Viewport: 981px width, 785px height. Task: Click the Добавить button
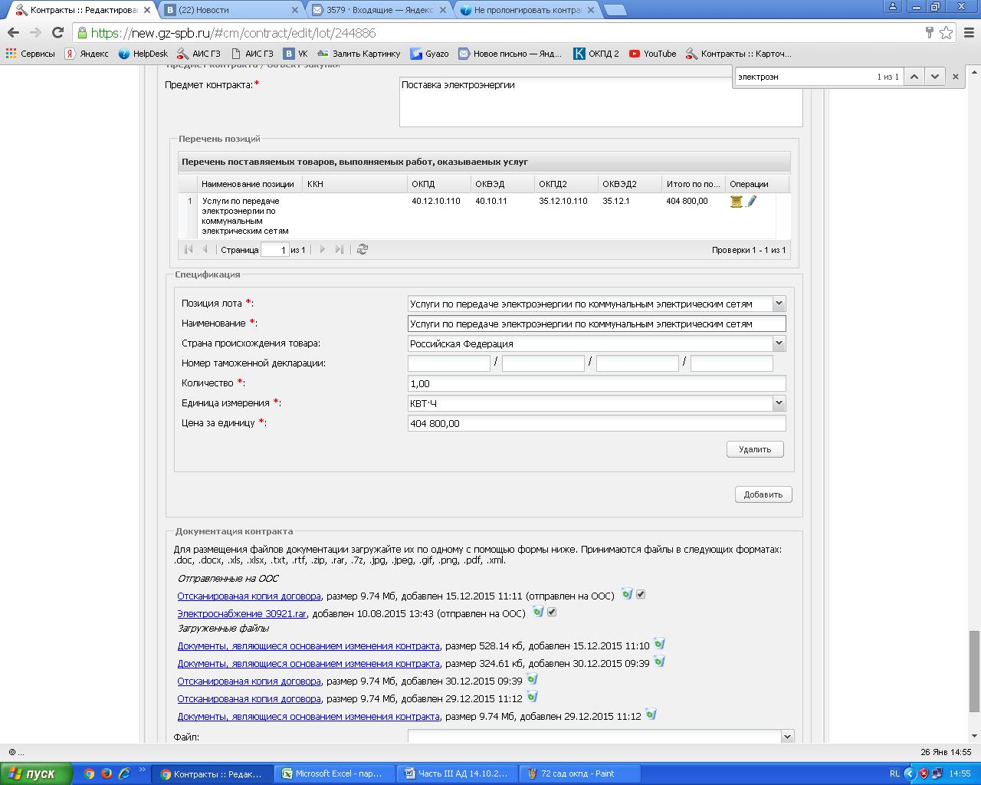pyautogui.click(x=763, y=494)
